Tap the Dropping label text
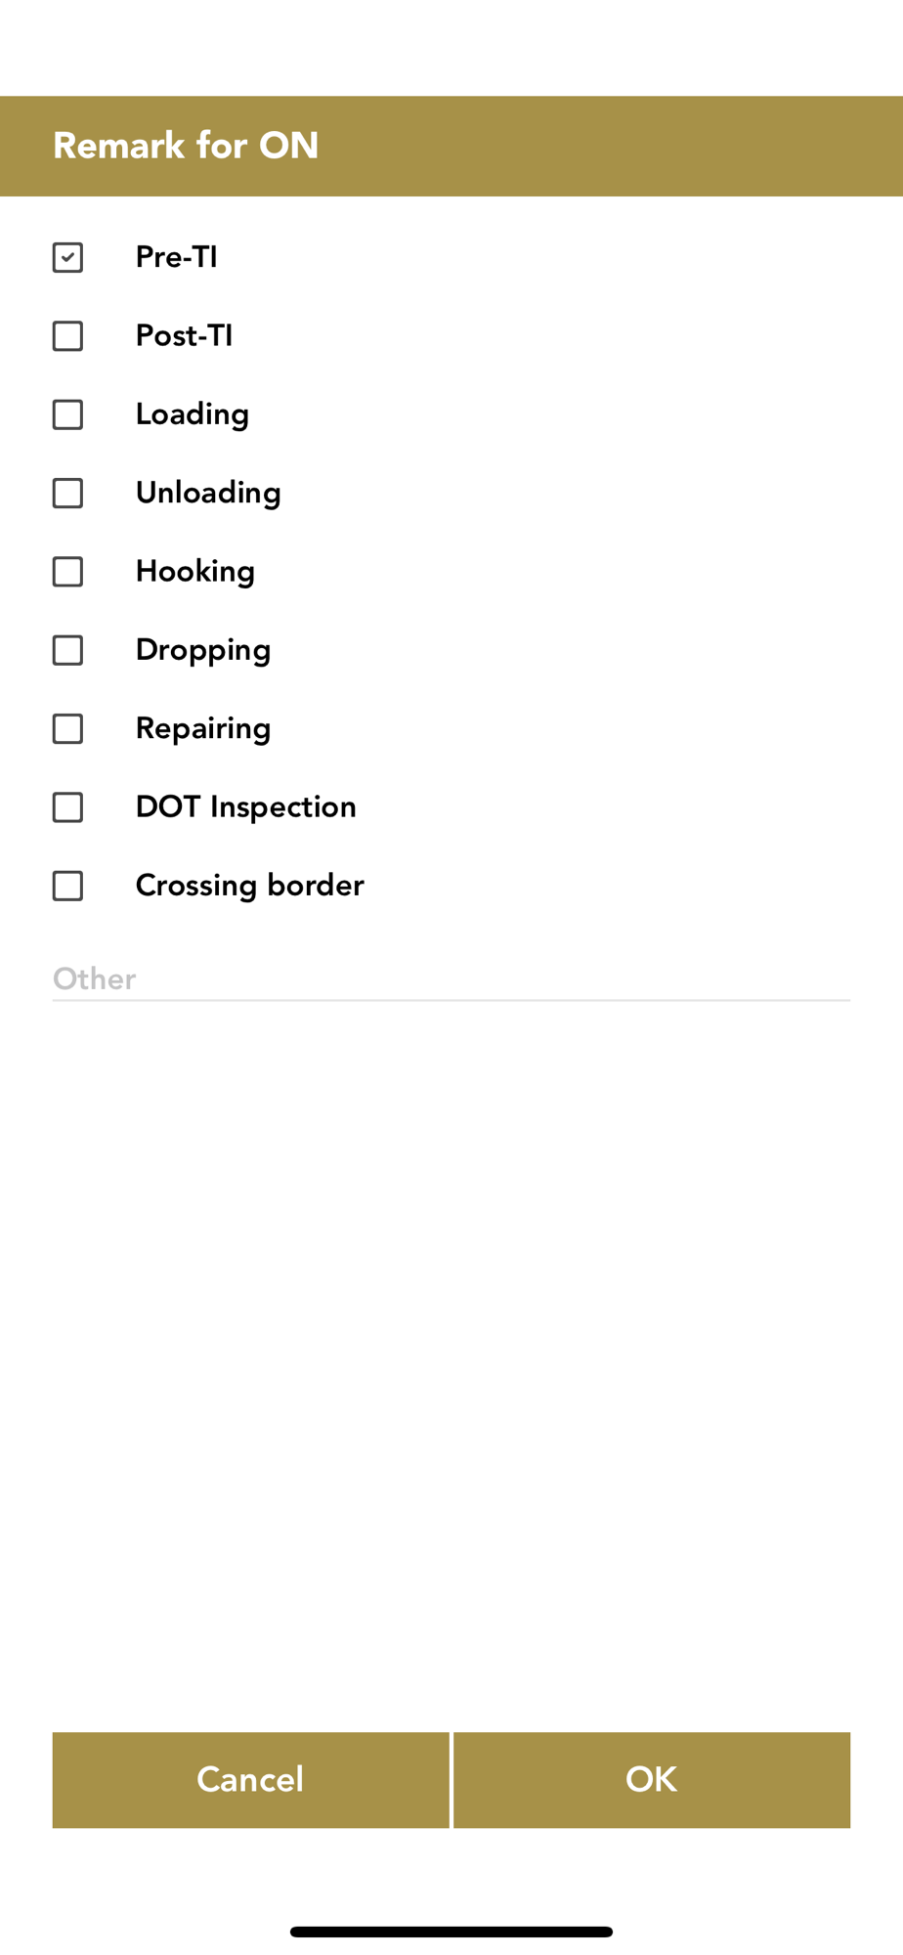Screen dimensions: 903x1955 tap(203, 650)
